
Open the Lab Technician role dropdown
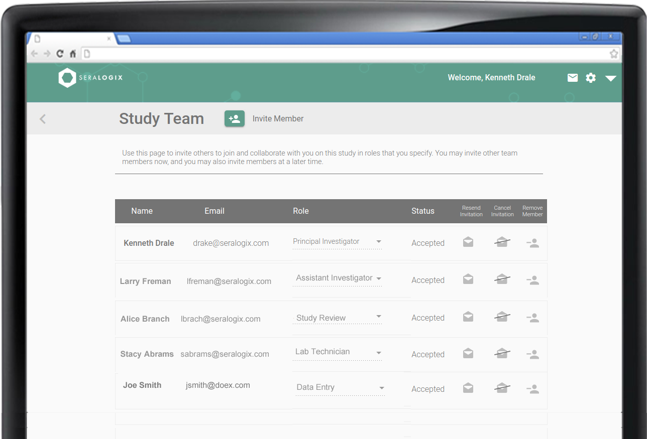coord(379,352)
